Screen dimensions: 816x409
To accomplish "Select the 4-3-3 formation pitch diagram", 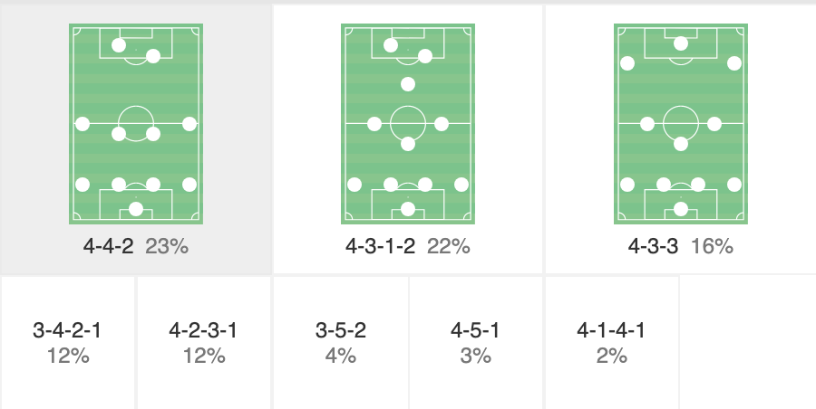I will click(x=681, y=124).
